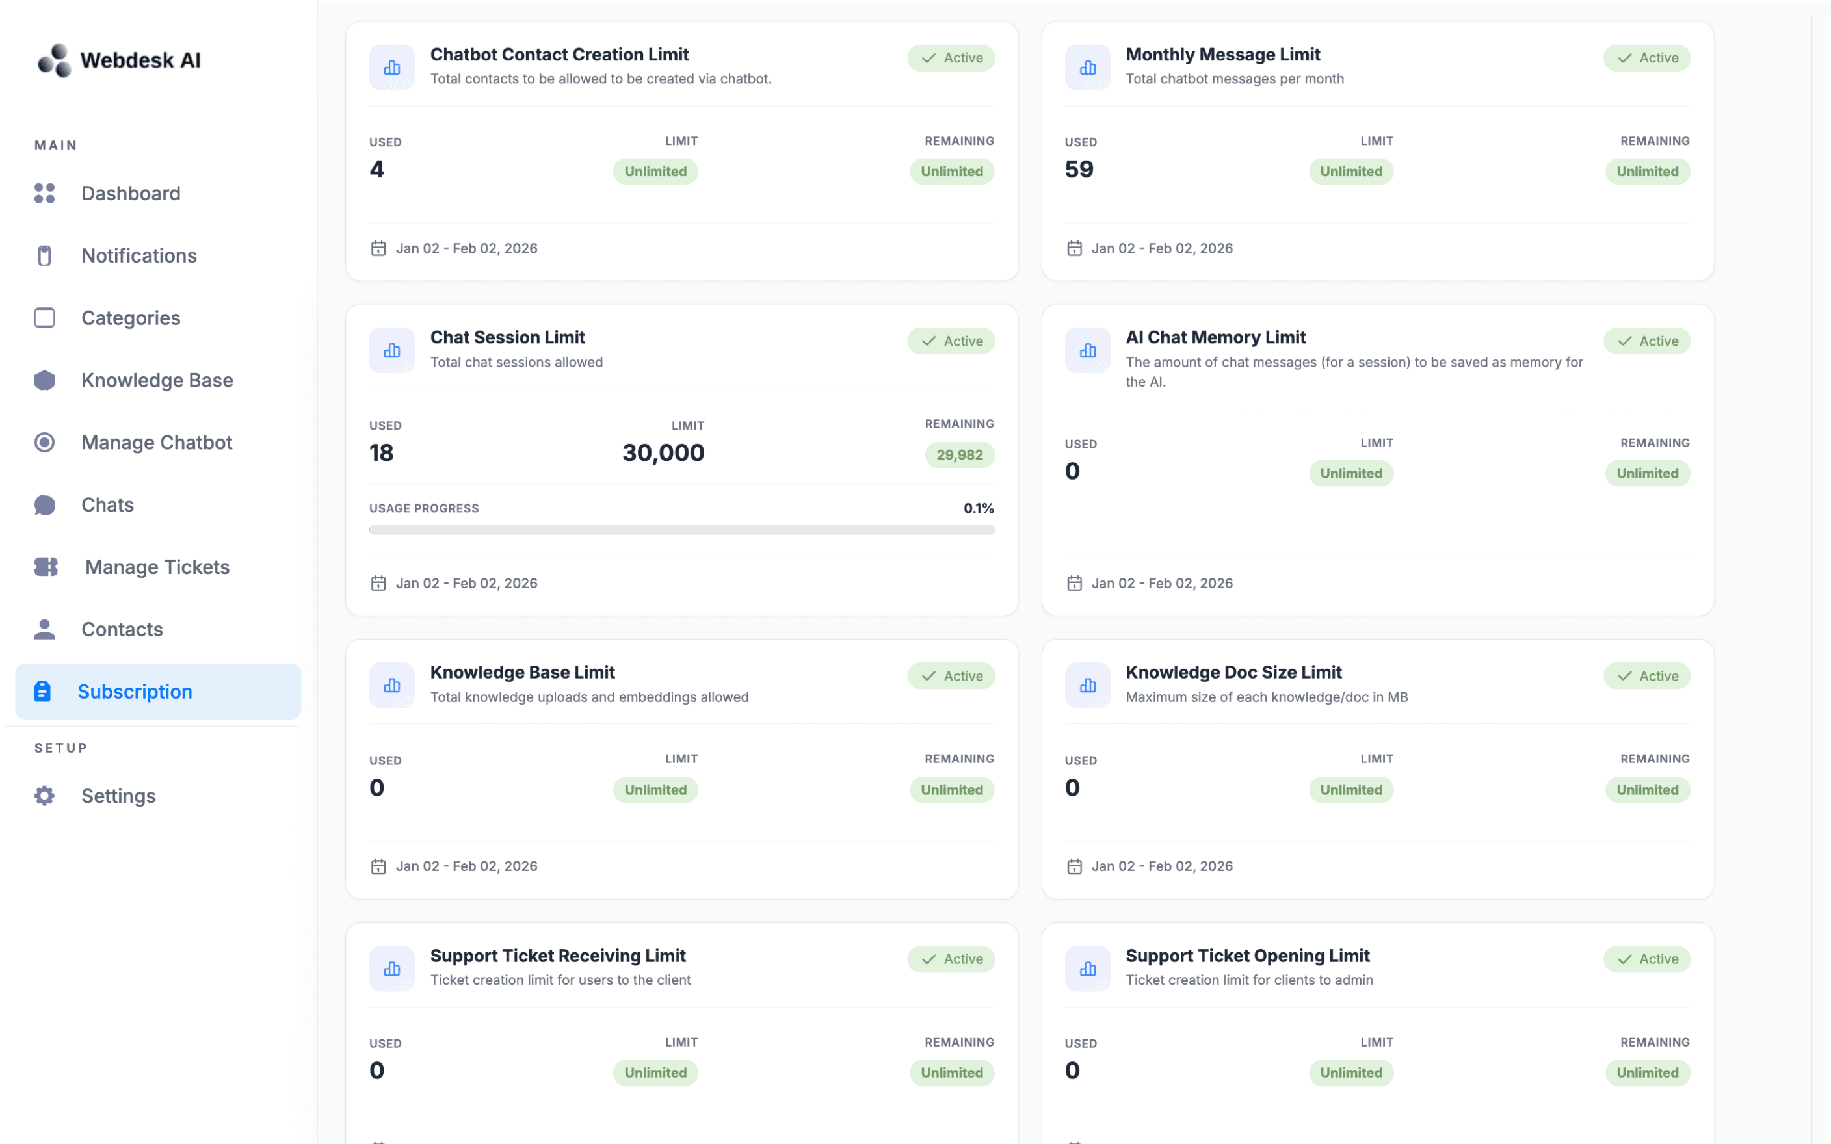Click the Notifications sidebar icon
The width and height of the screenshot is (1831, 1144).
point(45,255)
